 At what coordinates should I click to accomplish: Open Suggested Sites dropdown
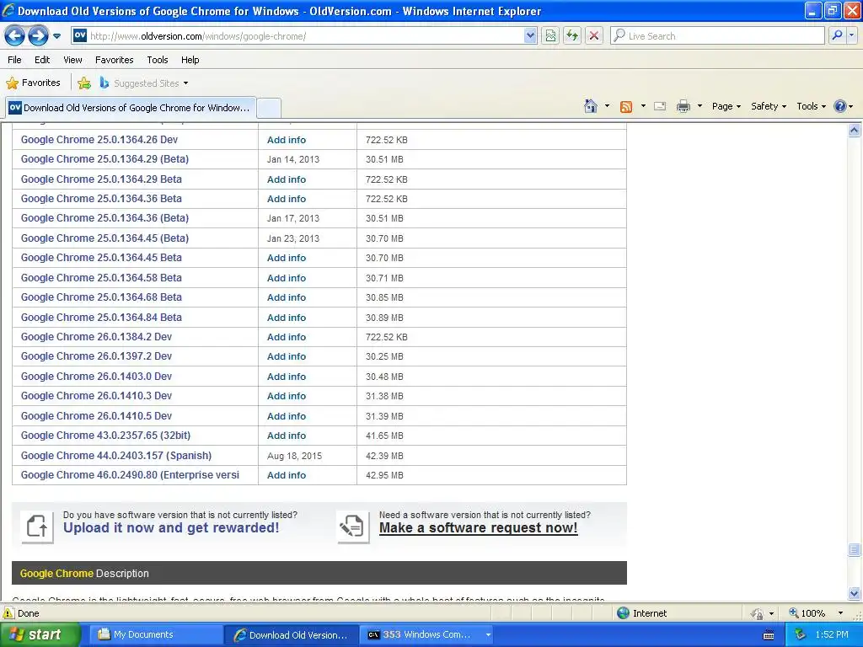(x=144, y=83)
